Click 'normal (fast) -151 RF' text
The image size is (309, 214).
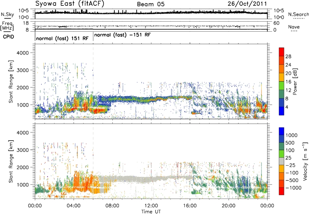(122, 35)
